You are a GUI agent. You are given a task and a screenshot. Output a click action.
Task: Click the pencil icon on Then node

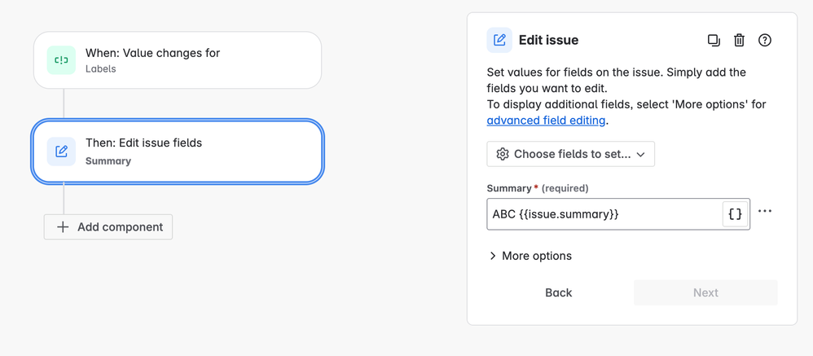[61, 152]
